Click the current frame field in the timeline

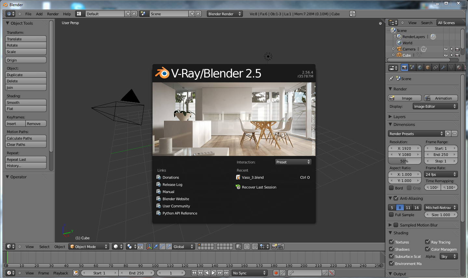(x=171, y=273)
